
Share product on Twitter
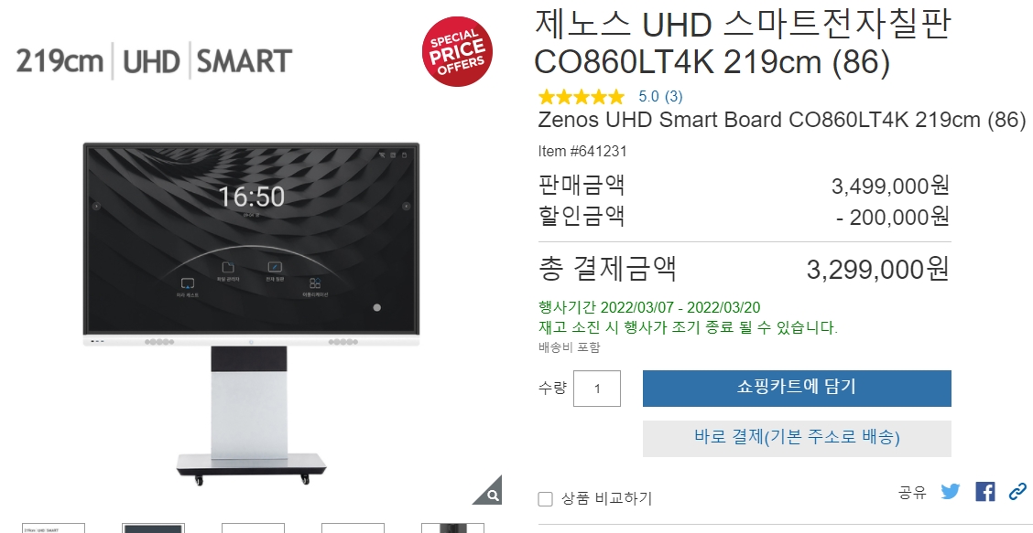[x=950, y=492]
